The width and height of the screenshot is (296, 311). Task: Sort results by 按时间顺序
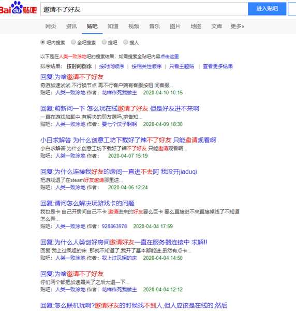coord(112,66)
